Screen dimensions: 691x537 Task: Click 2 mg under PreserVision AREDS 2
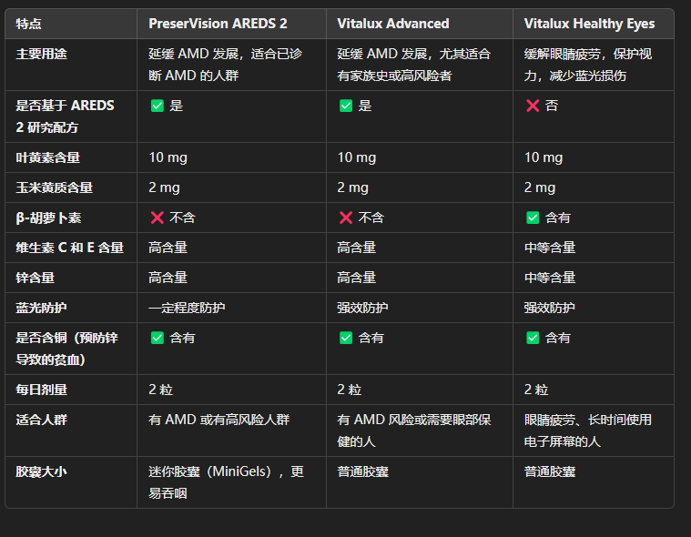pyautogui.click(x=164, y=187)
